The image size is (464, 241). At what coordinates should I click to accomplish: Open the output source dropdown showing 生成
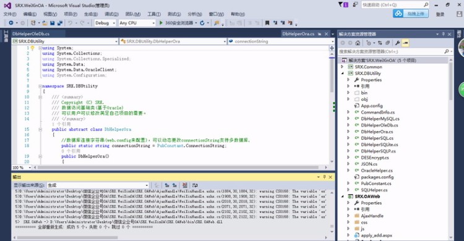coord(98,185)
